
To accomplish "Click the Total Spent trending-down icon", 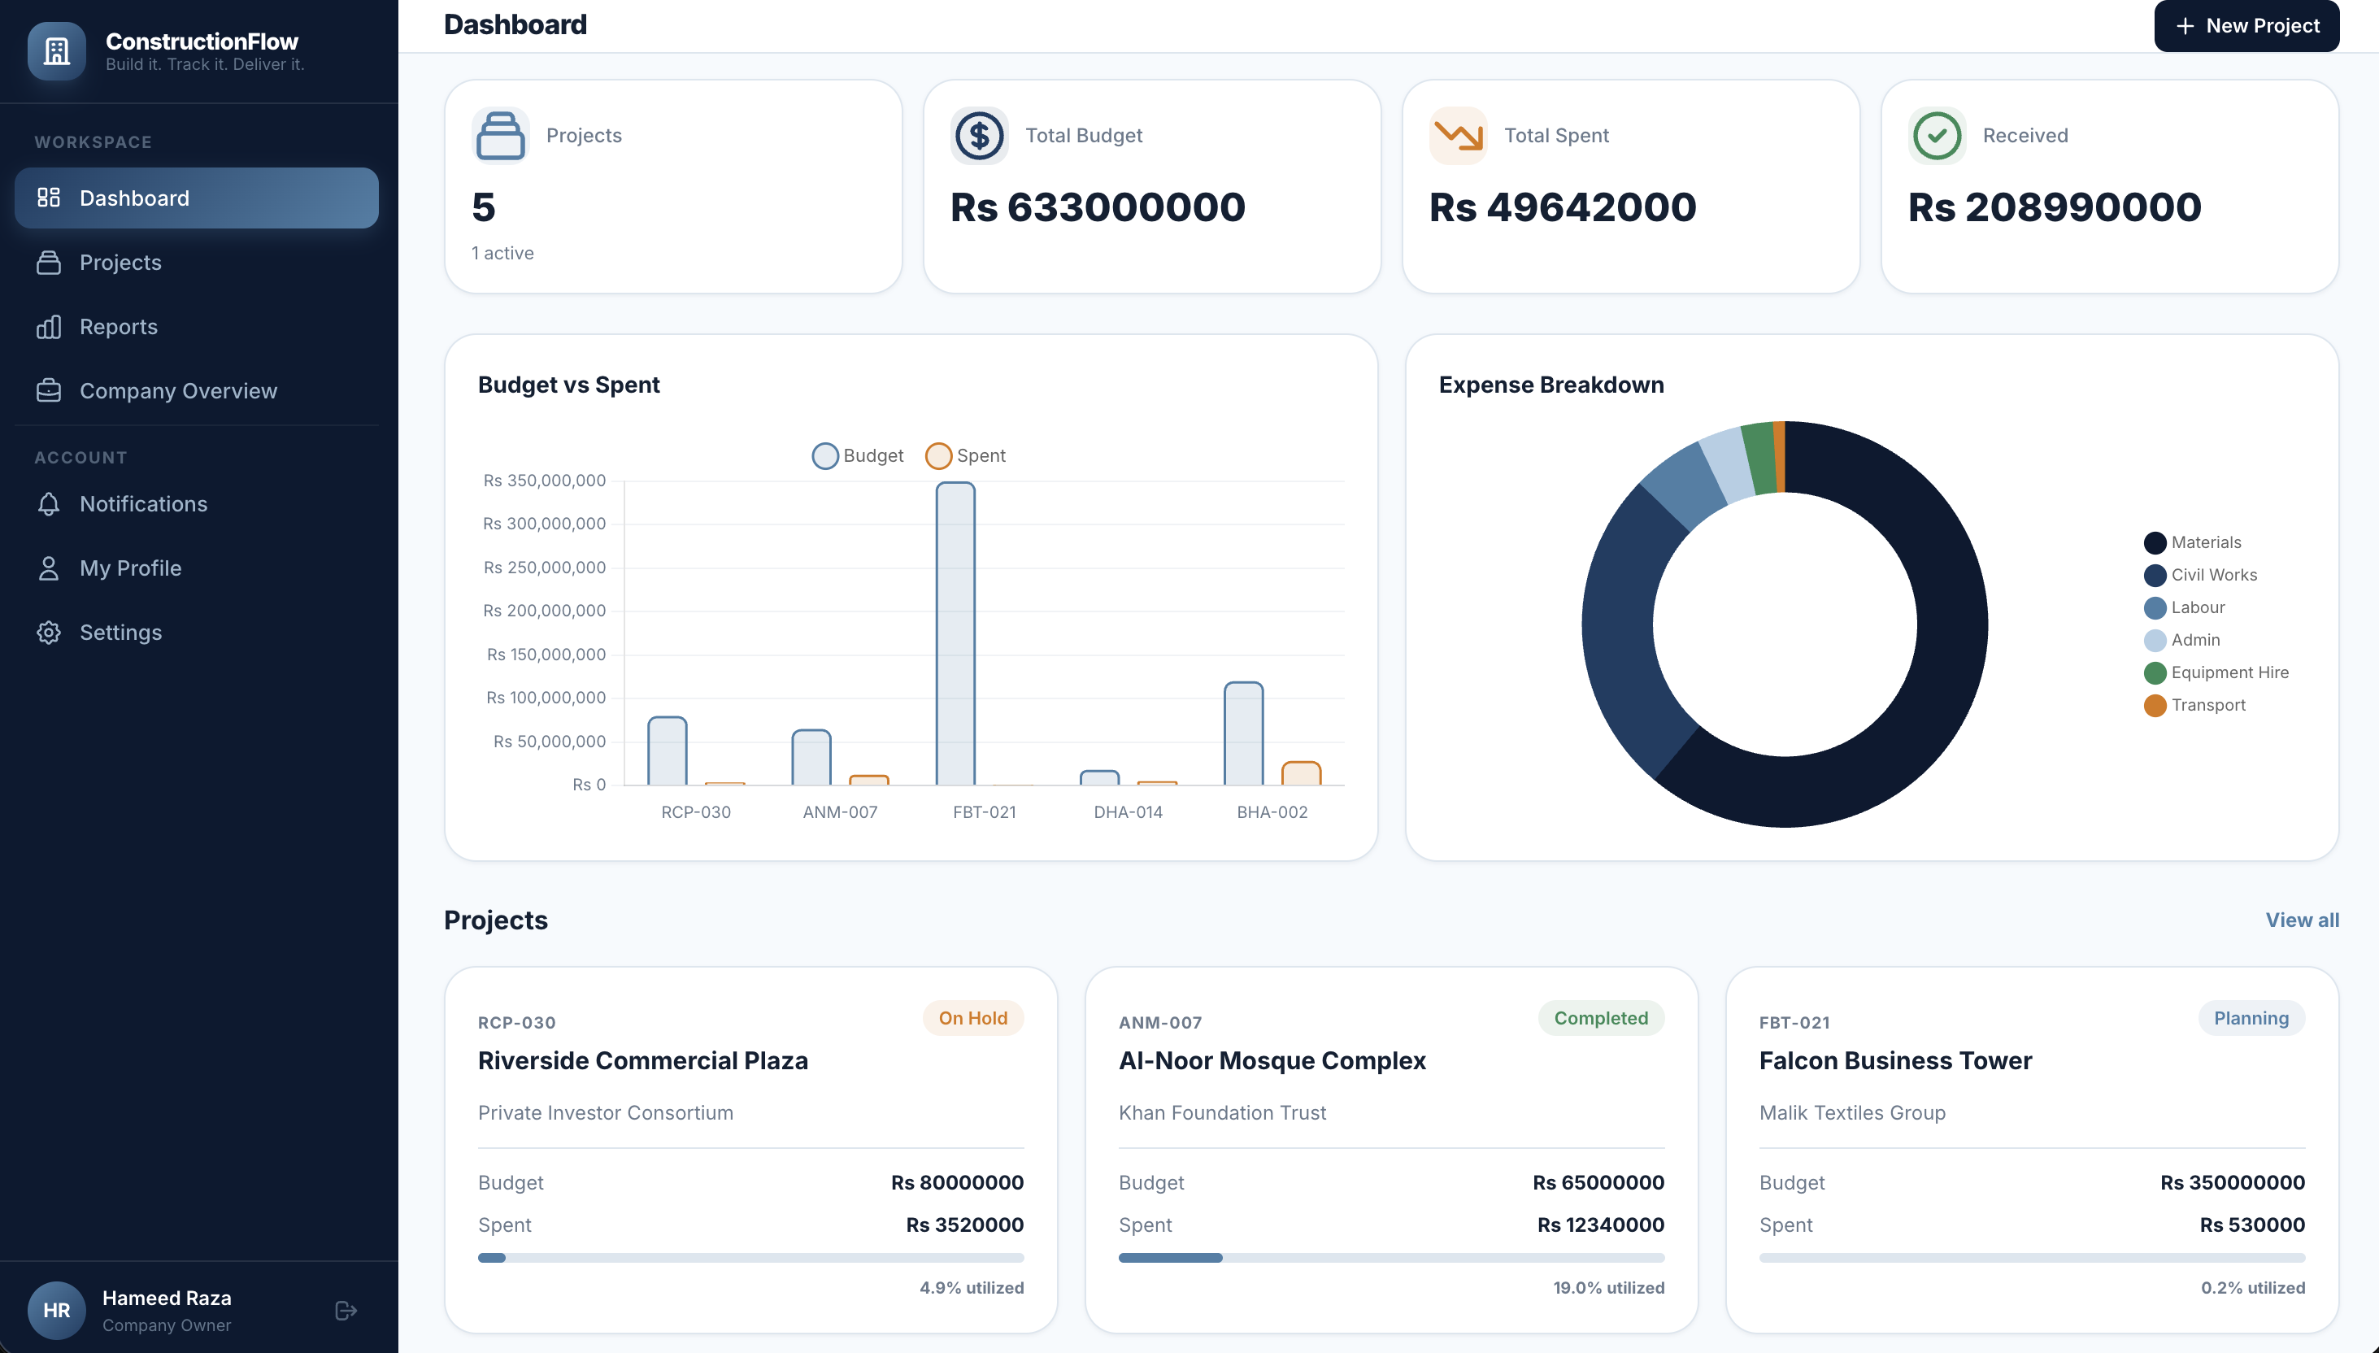I will coord(1458,136).
